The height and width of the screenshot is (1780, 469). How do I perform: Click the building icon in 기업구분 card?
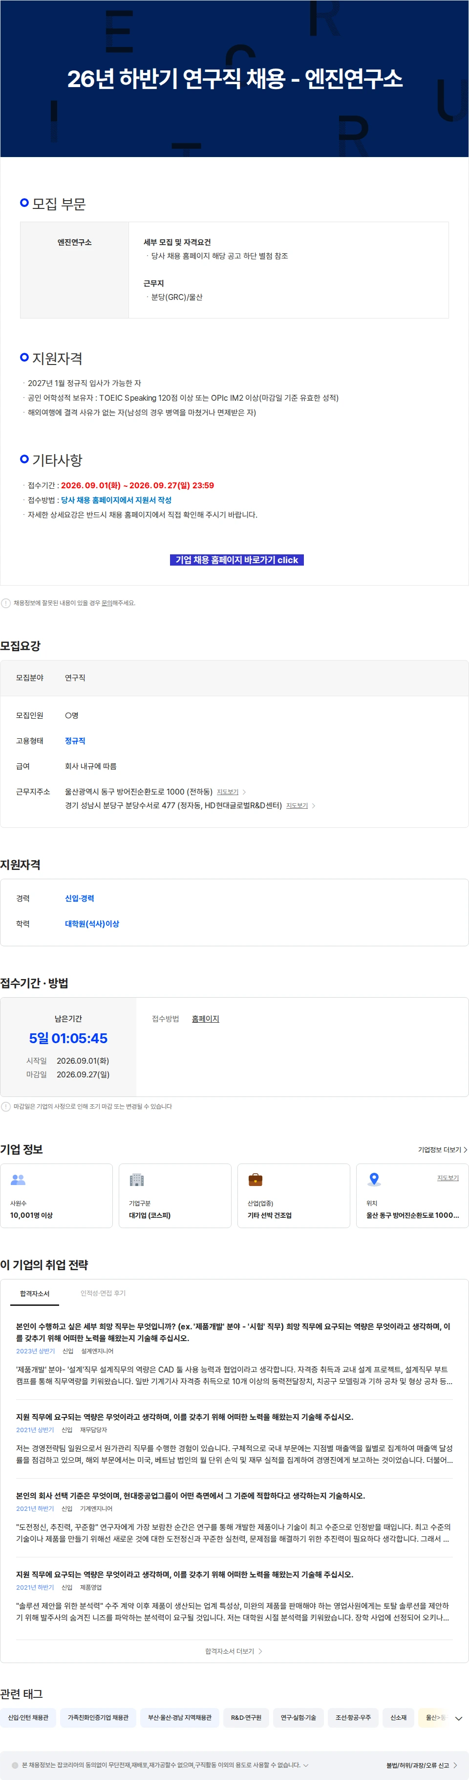coord(137,1180)
